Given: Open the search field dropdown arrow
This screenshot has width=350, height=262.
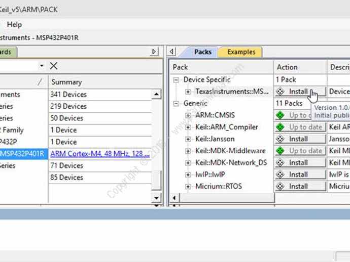Looking at the screenshot, I should 42,66.
